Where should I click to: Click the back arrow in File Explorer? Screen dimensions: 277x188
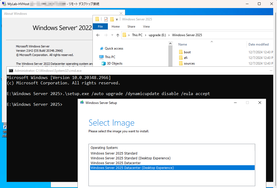pyautogui.click(x=98, y=35)
